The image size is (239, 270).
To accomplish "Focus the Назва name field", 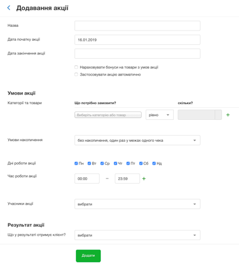I will pyautogui.click(x=137, y=26).
